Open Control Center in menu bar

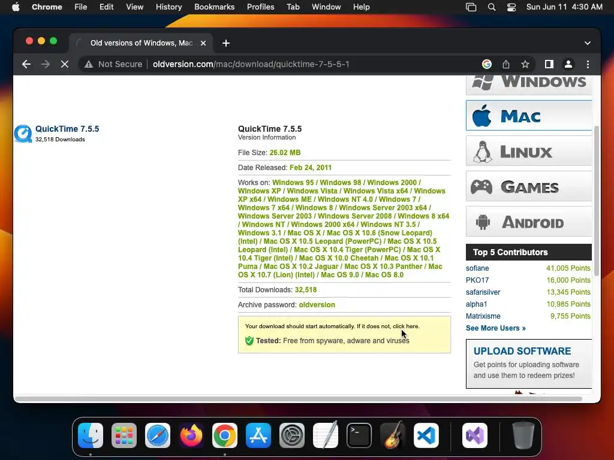point(511,7)
